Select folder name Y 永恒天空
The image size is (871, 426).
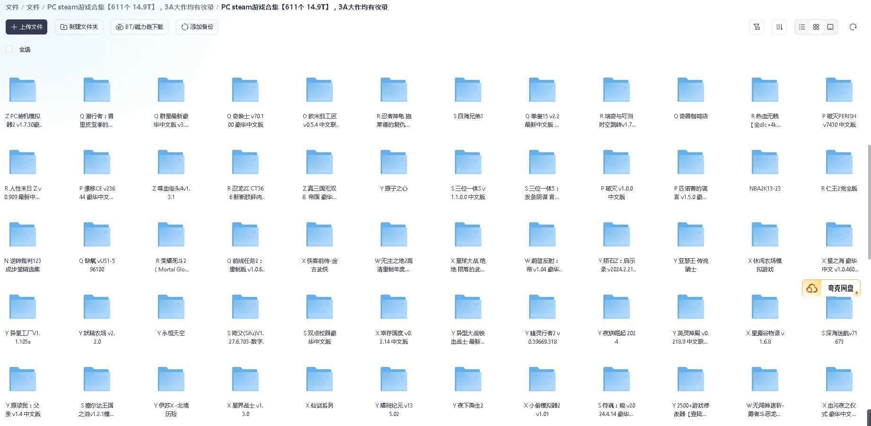(x=171, y=333)
